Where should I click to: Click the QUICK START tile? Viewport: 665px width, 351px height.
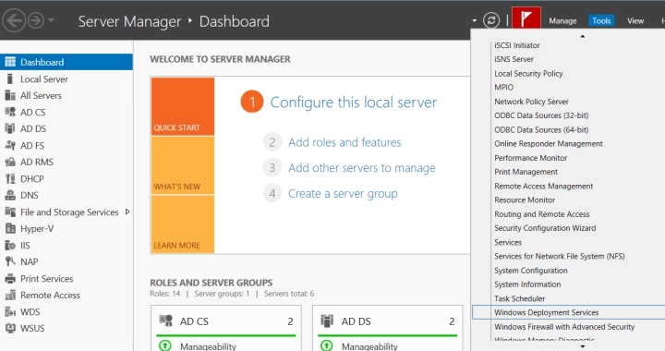click(183, 106)
